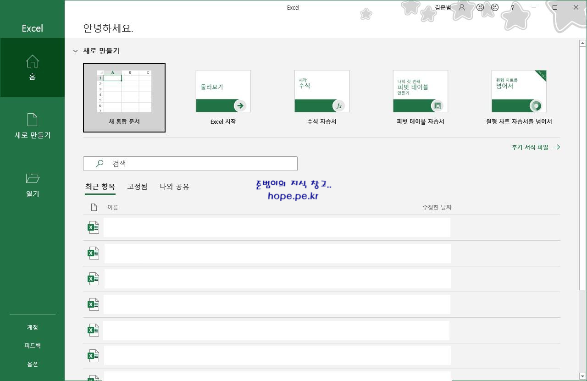Click the 추가 서식 파일 link
The image size is (587, 381).
(536, 147)
